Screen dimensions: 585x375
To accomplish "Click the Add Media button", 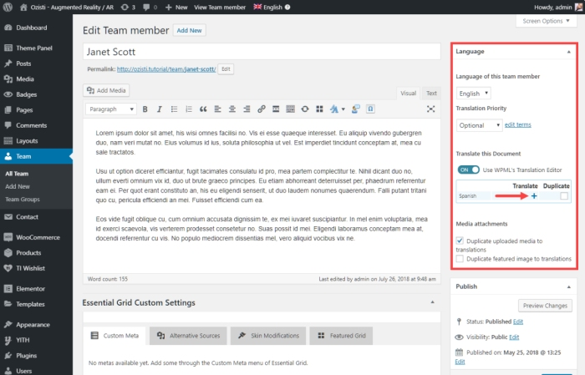I will click(x=106, y=90).
